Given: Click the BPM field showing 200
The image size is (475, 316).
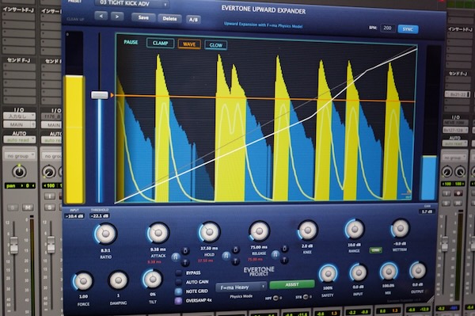Looking at the screenshot, I should pyautogui.click(x=387, y=28).
